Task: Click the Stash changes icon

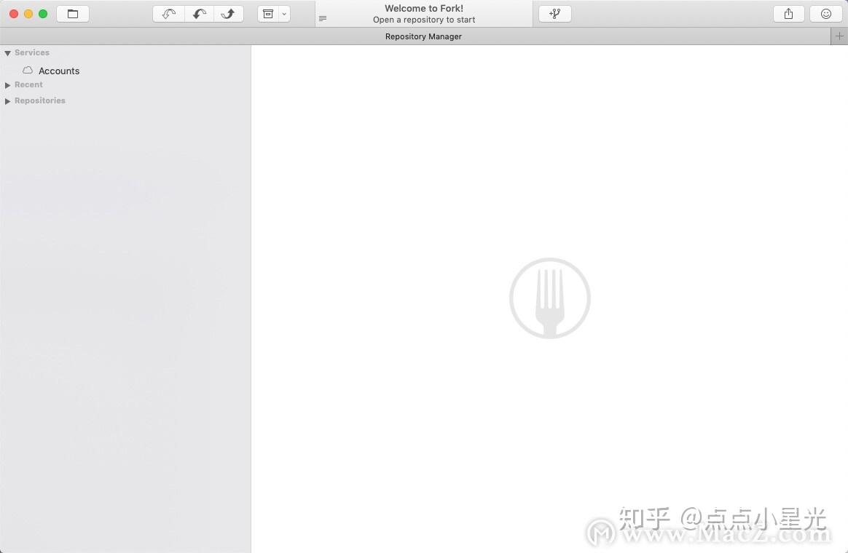Action: pyautogui.click(x=269, y=13)
